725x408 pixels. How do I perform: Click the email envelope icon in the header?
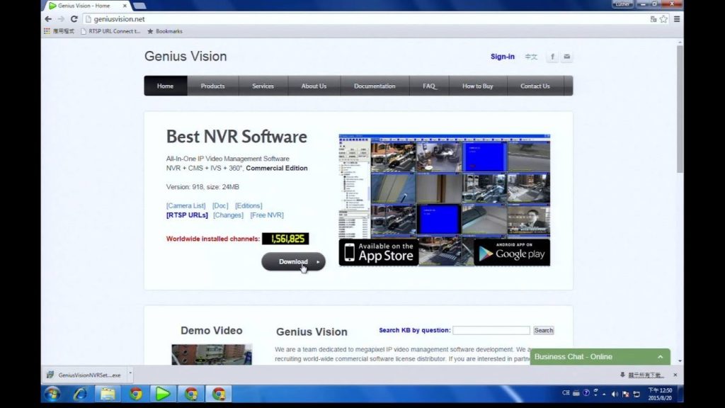pos(566,57)
